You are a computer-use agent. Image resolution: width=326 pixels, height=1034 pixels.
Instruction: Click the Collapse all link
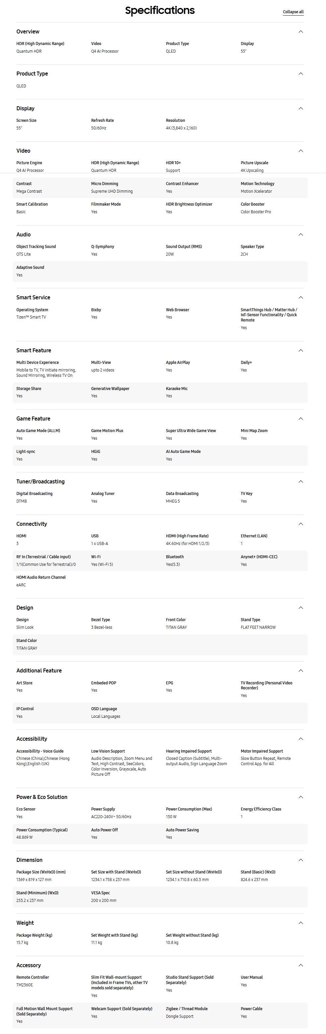[293, 12]
